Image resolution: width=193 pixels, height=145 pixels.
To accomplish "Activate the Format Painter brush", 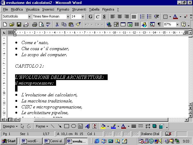I will tap(78, 24).
